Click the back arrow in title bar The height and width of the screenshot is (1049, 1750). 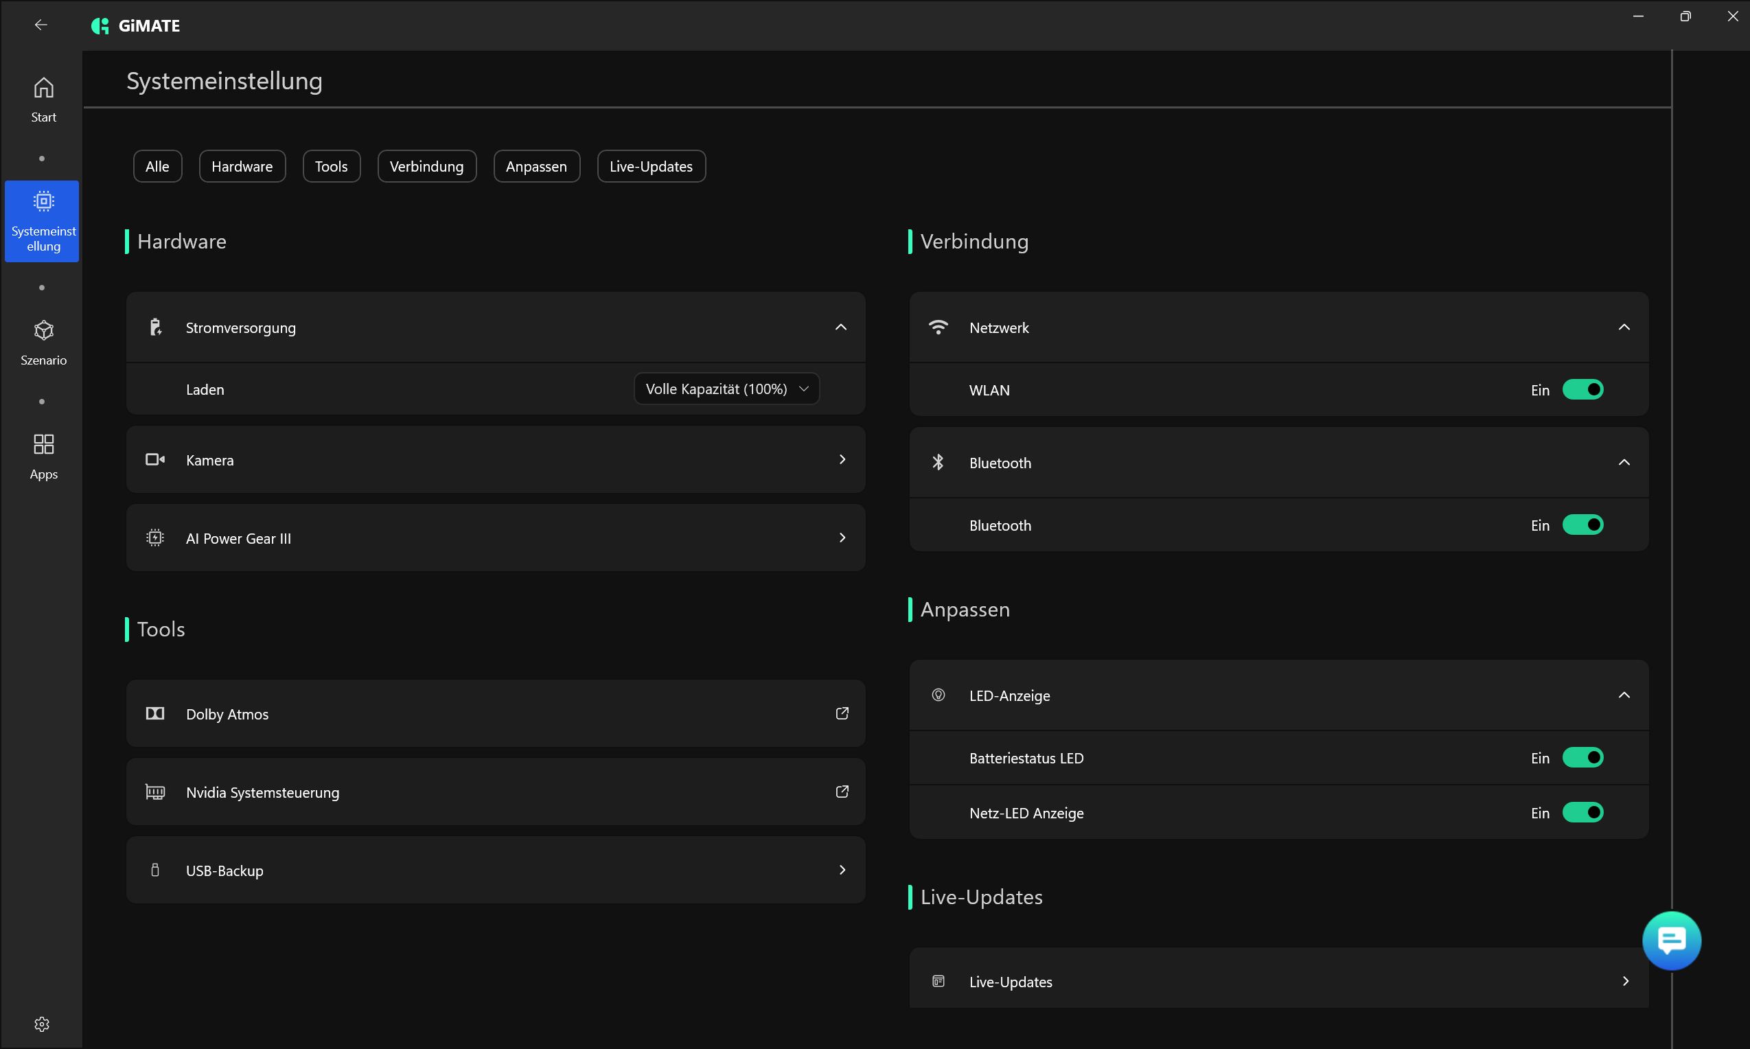tap(41, 25)
